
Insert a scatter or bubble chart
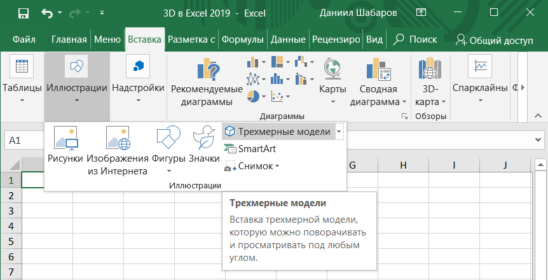(280, 95)
